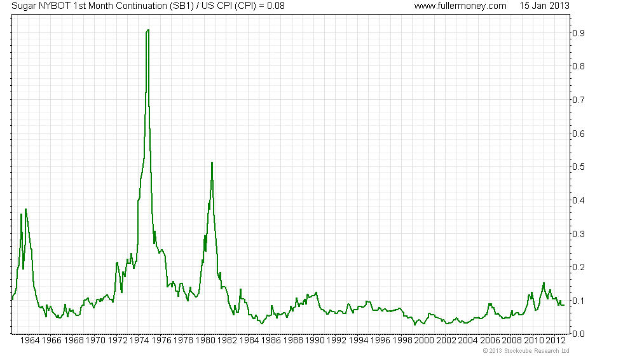Click the 1980 peak of the green line
623x356 pixels.
click(x=212, y=163)
